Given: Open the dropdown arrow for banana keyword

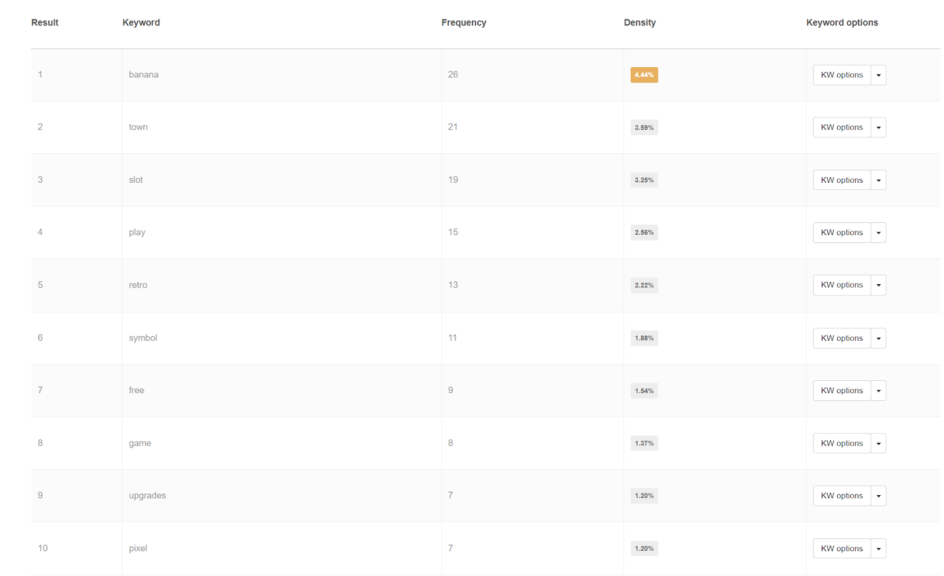Looking at the screenshot, I should [878, 75].
